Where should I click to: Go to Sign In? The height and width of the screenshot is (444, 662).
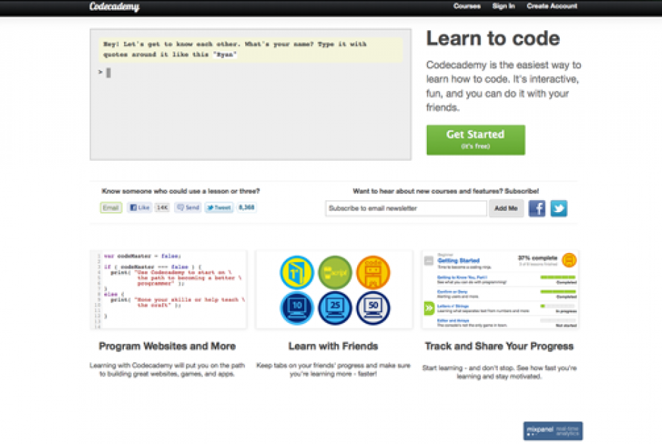tap(504, 6)
